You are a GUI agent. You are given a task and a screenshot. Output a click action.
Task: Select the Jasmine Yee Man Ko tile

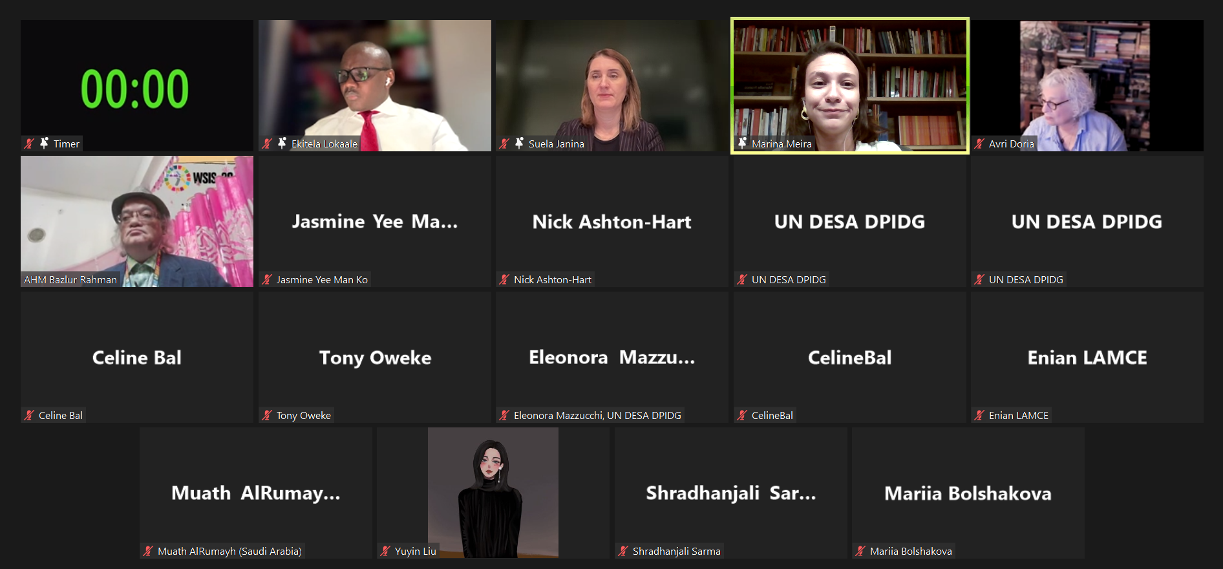click(375, 221)
